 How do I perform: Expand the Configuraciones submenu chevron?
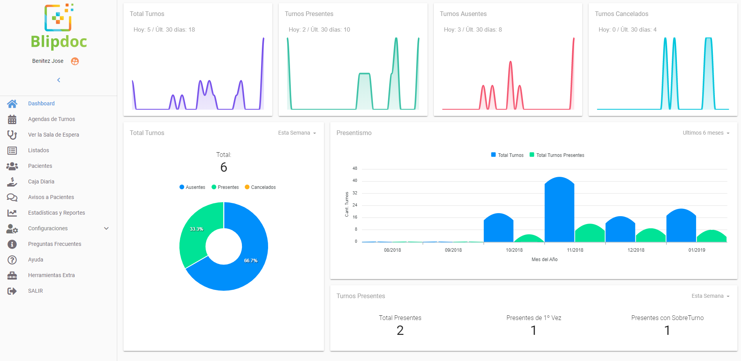[x=106, y=228]
